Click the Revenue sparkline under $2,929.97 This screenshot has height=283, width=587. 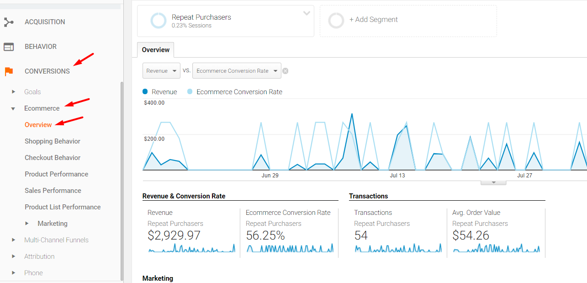pyautogui.click(x=192, y=248)
